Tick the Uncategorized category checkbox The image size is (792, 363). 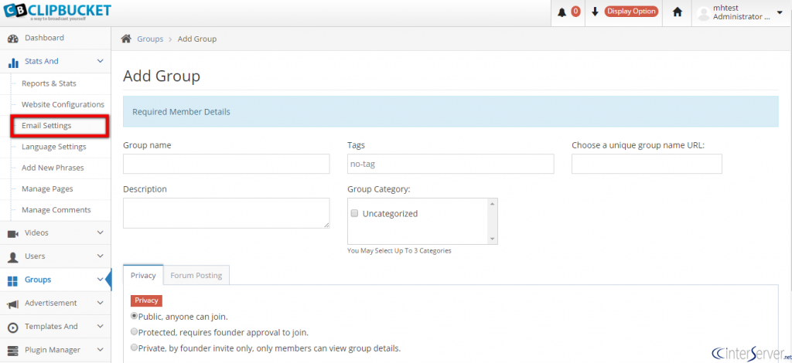tap(354, 213)
